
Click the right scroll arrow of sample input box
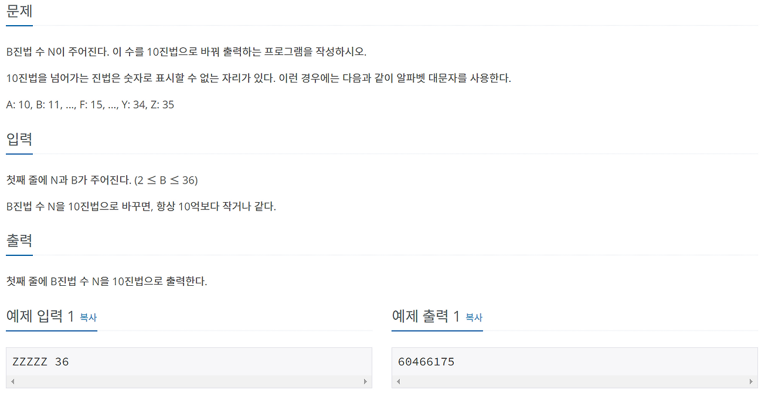click(x=365, y=381)
